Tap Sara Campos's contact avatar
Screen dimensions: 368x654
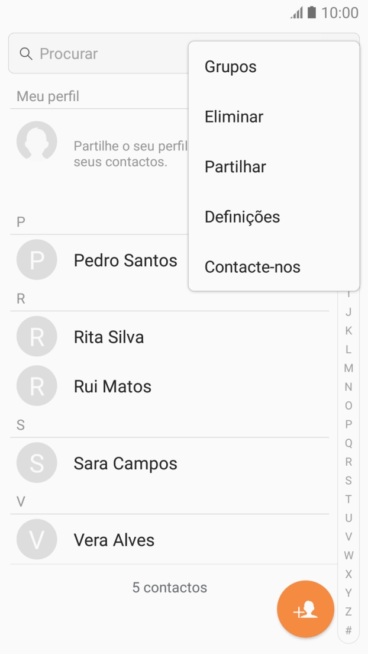pos(37,462)
